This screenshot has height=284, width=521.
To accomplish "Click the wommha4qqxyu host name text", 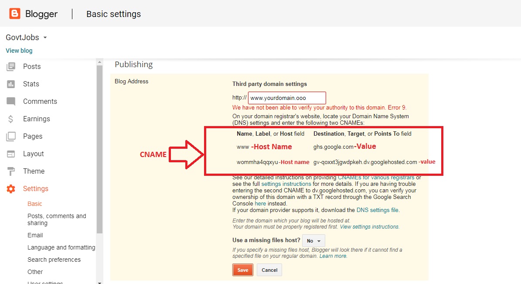I will (x=257, y=162).
